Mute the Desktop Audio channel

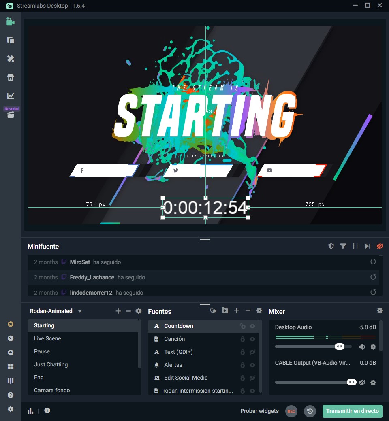pyautogui.click(x=362, y=347)
